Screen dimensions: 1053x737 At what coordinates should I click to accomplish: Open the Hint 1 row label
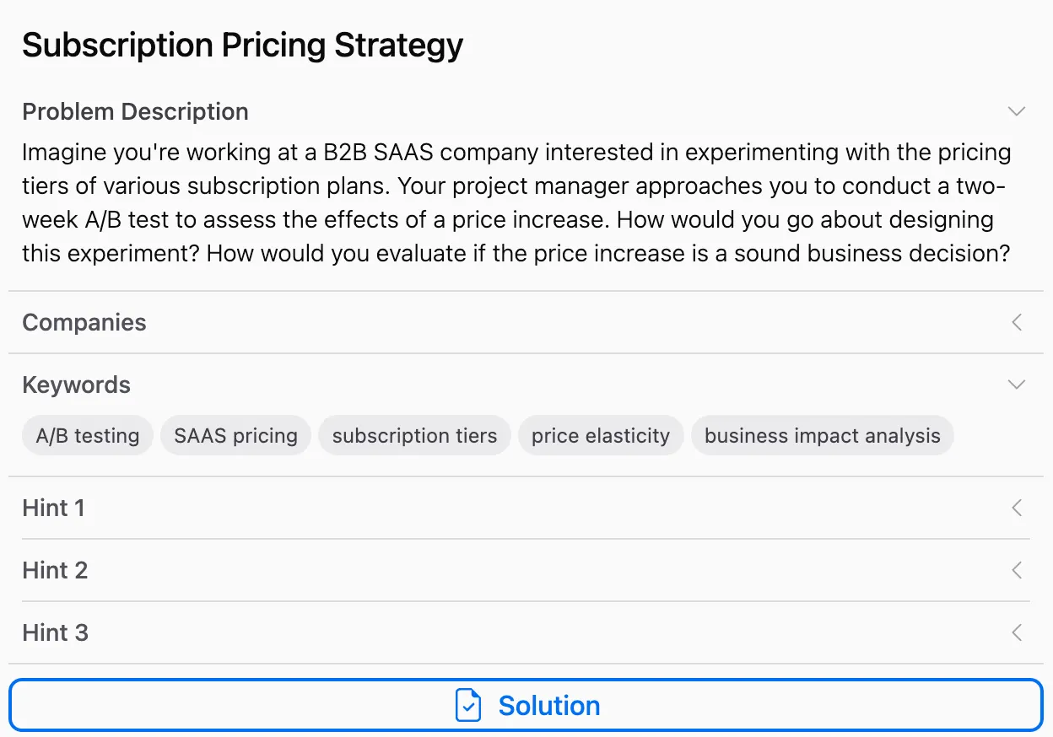point(53,508)
